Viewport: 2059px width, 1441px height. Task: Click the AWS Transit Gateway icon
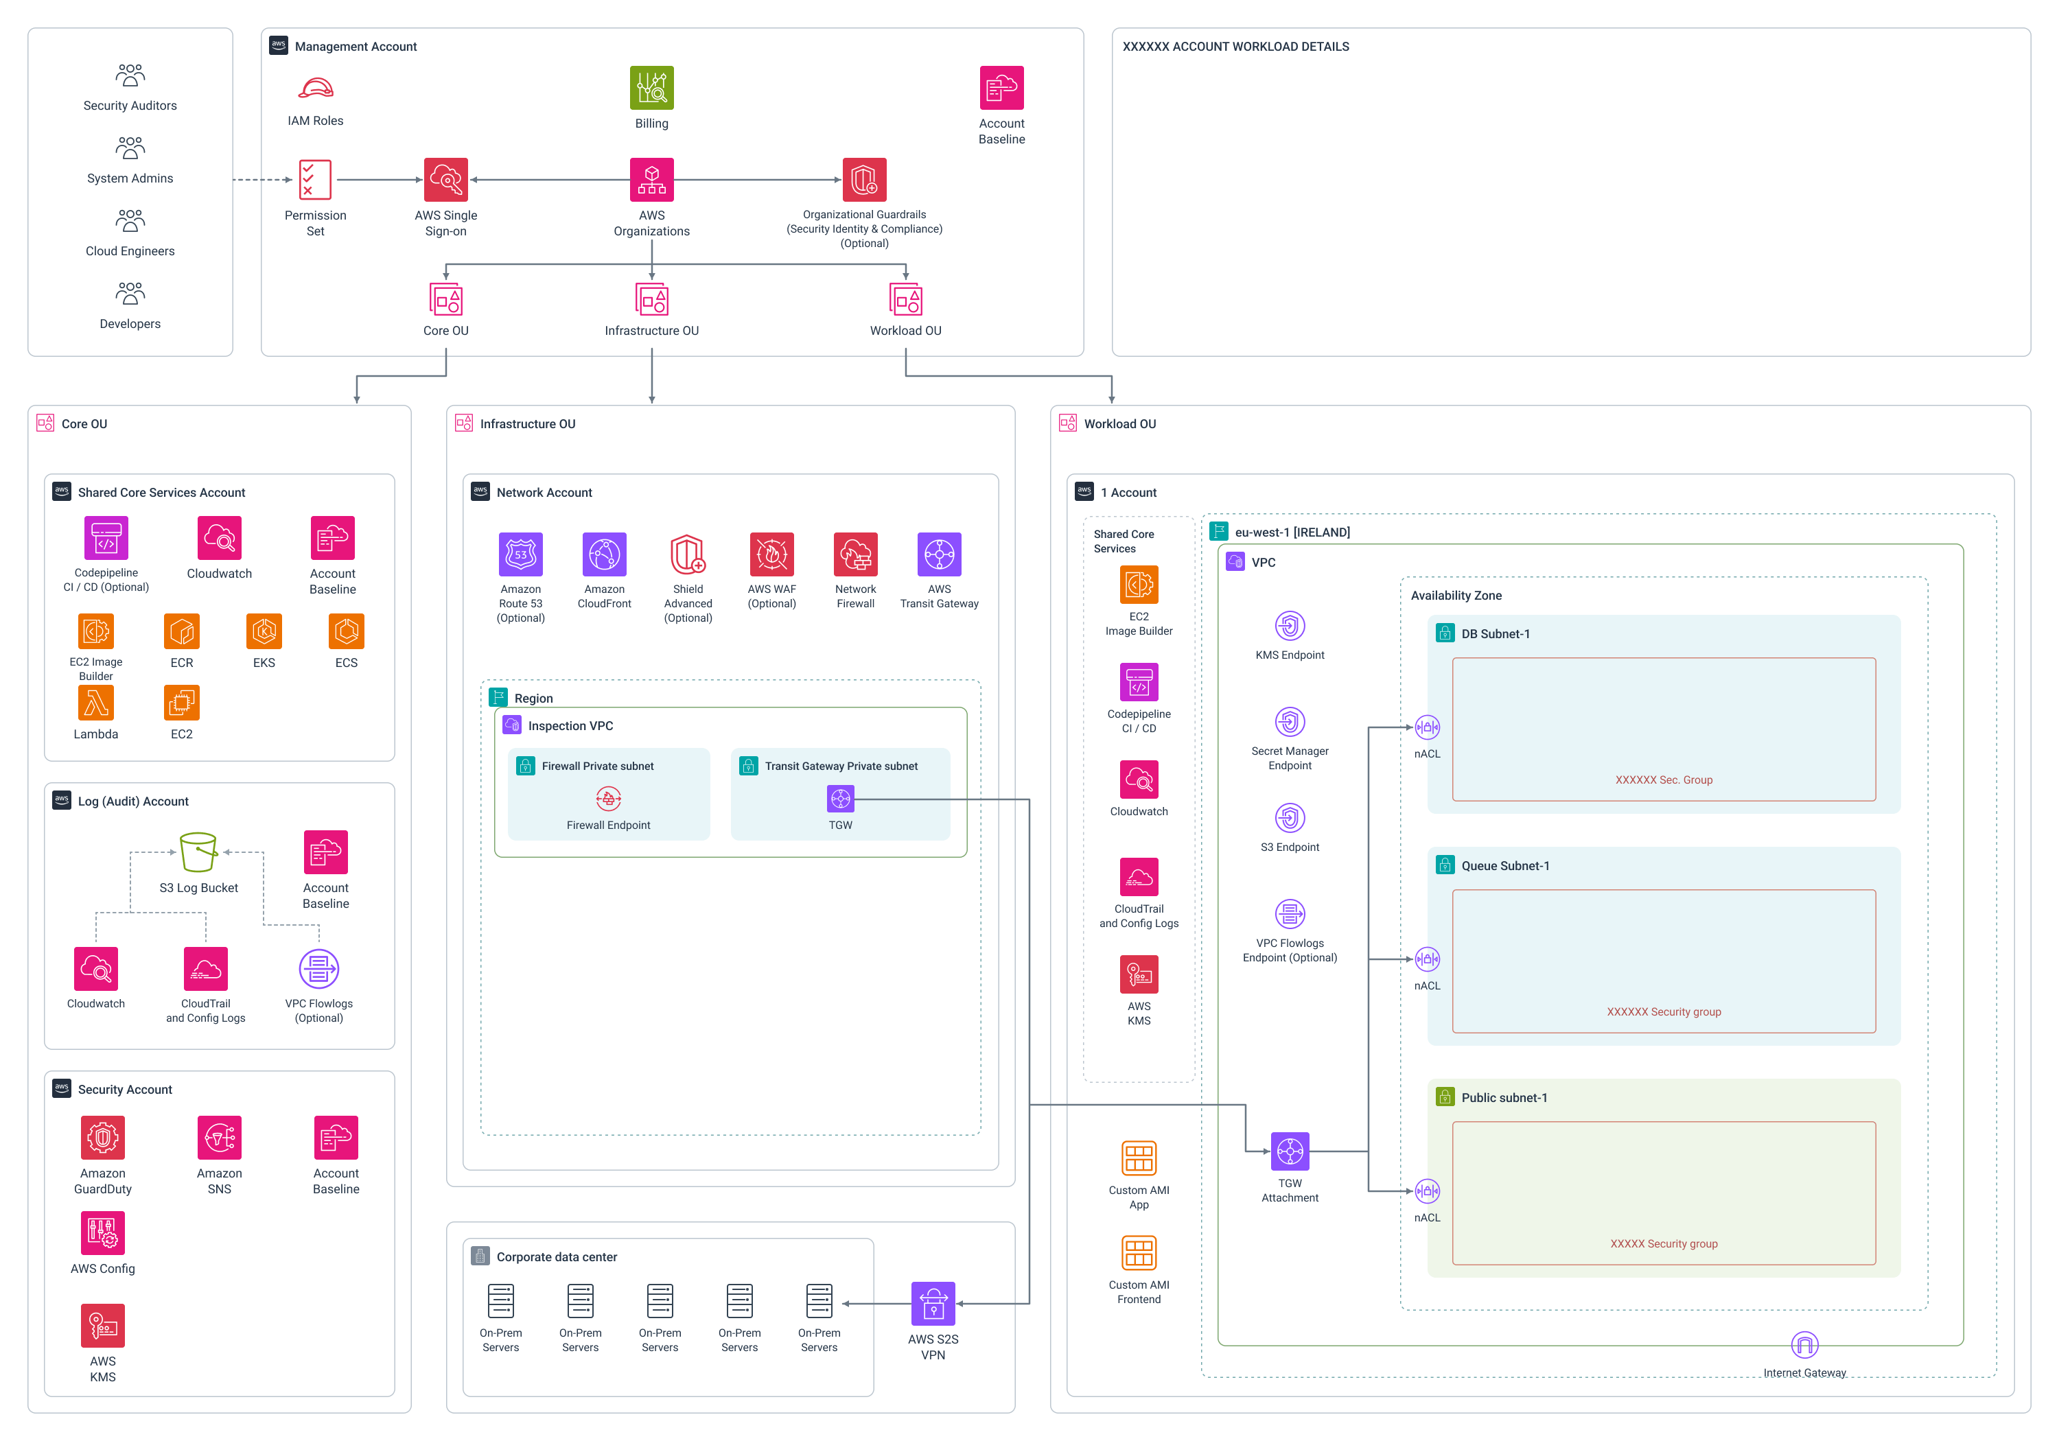coord(940,554)
